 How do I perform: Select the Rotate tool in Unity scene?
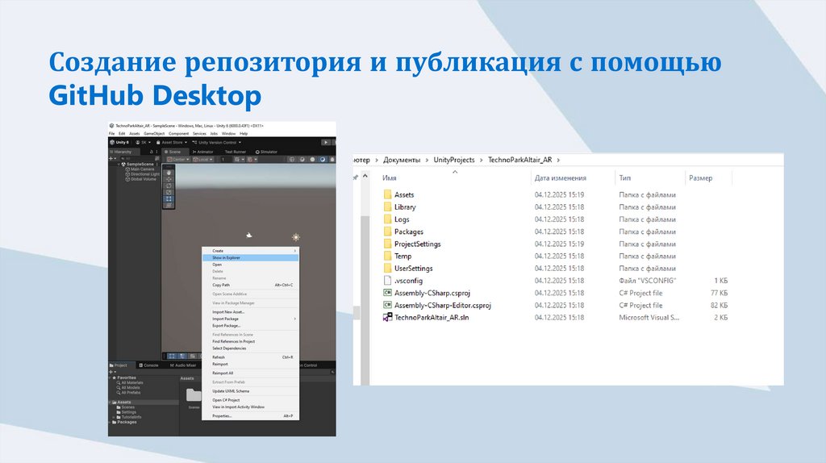coord(169,186)
